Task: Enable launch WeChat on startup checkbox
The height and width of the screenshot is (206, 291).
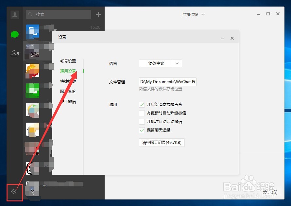Action: [x=142, y=121]
